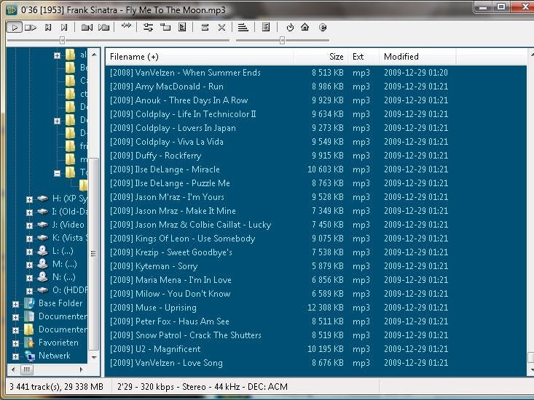Click the folder tree scrollbar up arrow
This screenshot has width=534, height=400.
click(x=94, y=55)
